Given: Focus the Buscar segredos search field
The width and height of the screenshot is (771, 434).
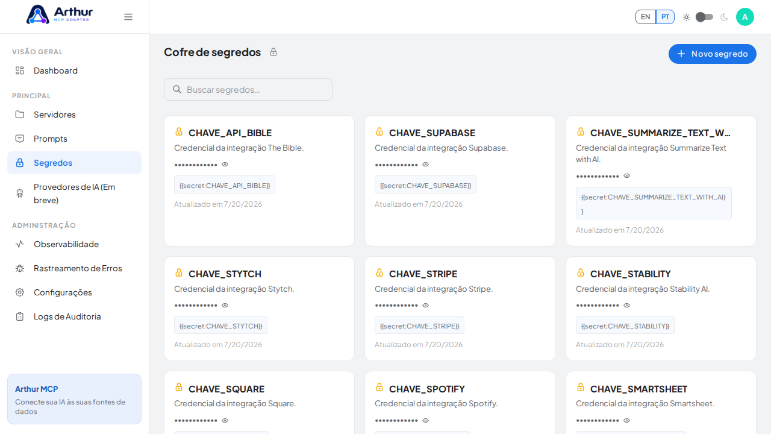Looking at the screenshot, I should pyautogui.click(x=248, y=89).
